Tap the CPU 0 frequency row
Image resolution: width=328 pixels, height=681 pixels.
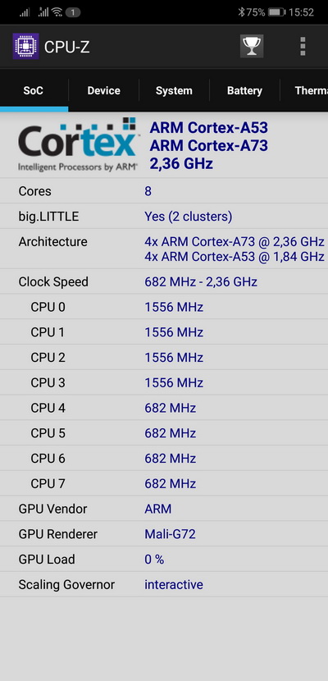pyautogui.click(x=164, y=308)
